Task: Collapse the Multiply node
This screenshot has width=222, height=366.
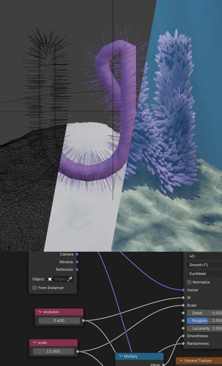Action: pos(121,356)
